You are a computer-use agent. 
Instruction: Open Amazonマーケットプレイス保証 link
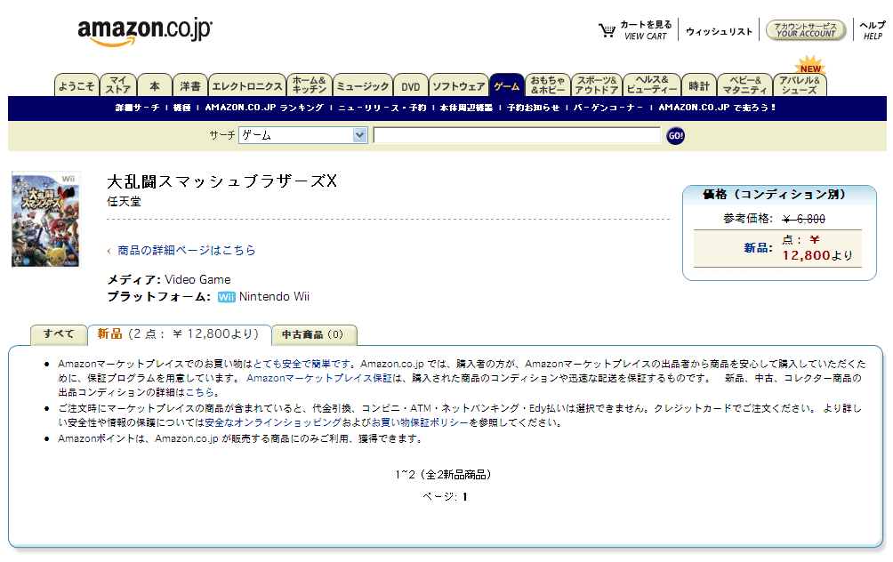tap(319, 378)
